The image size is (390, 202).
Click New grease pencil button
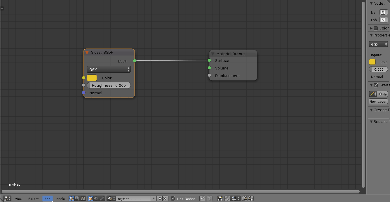click(x=383, y=94)
